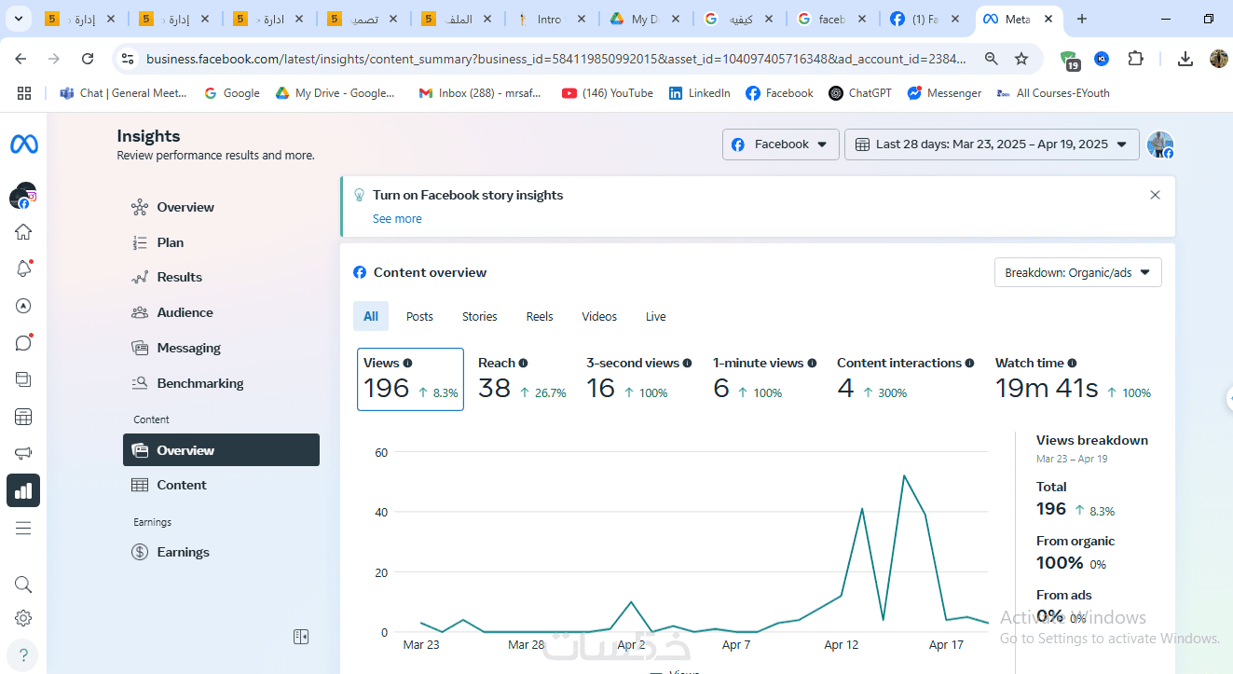The height and width of the screenshot is (674, 1233).
Task: Select the Reach metric card
Action: click(522, 378)
